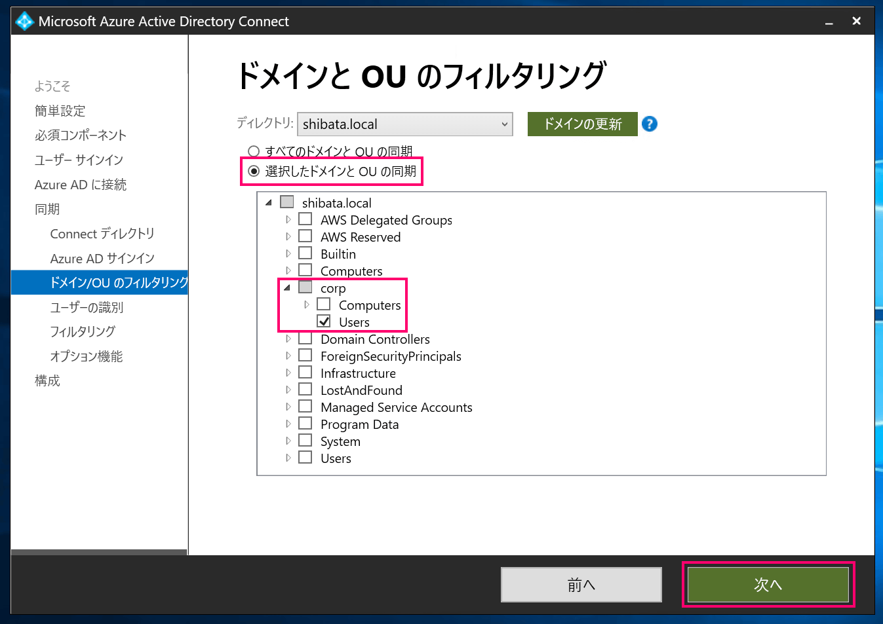Click the AWS Delegated Groups label

(386, 220)
